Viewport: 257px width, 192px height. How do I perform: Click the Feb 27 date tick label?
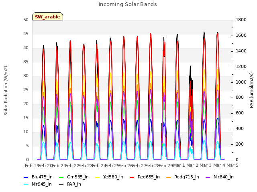(139, 166)
